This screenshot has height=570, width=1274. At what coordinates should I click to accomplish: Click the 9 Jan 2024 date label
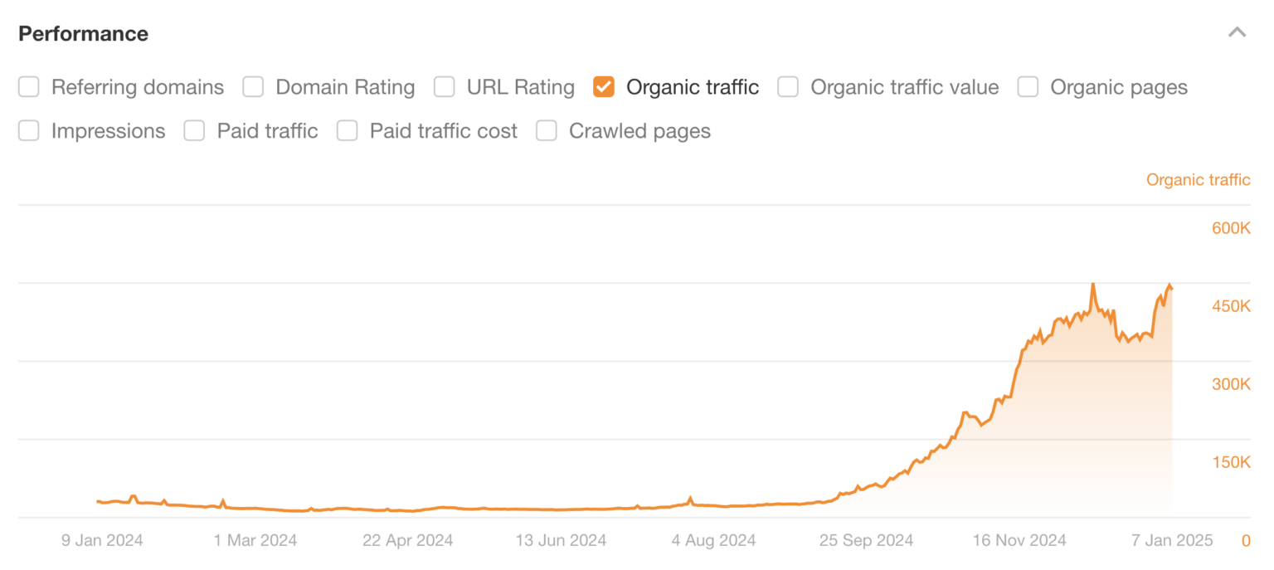[102, 541]
